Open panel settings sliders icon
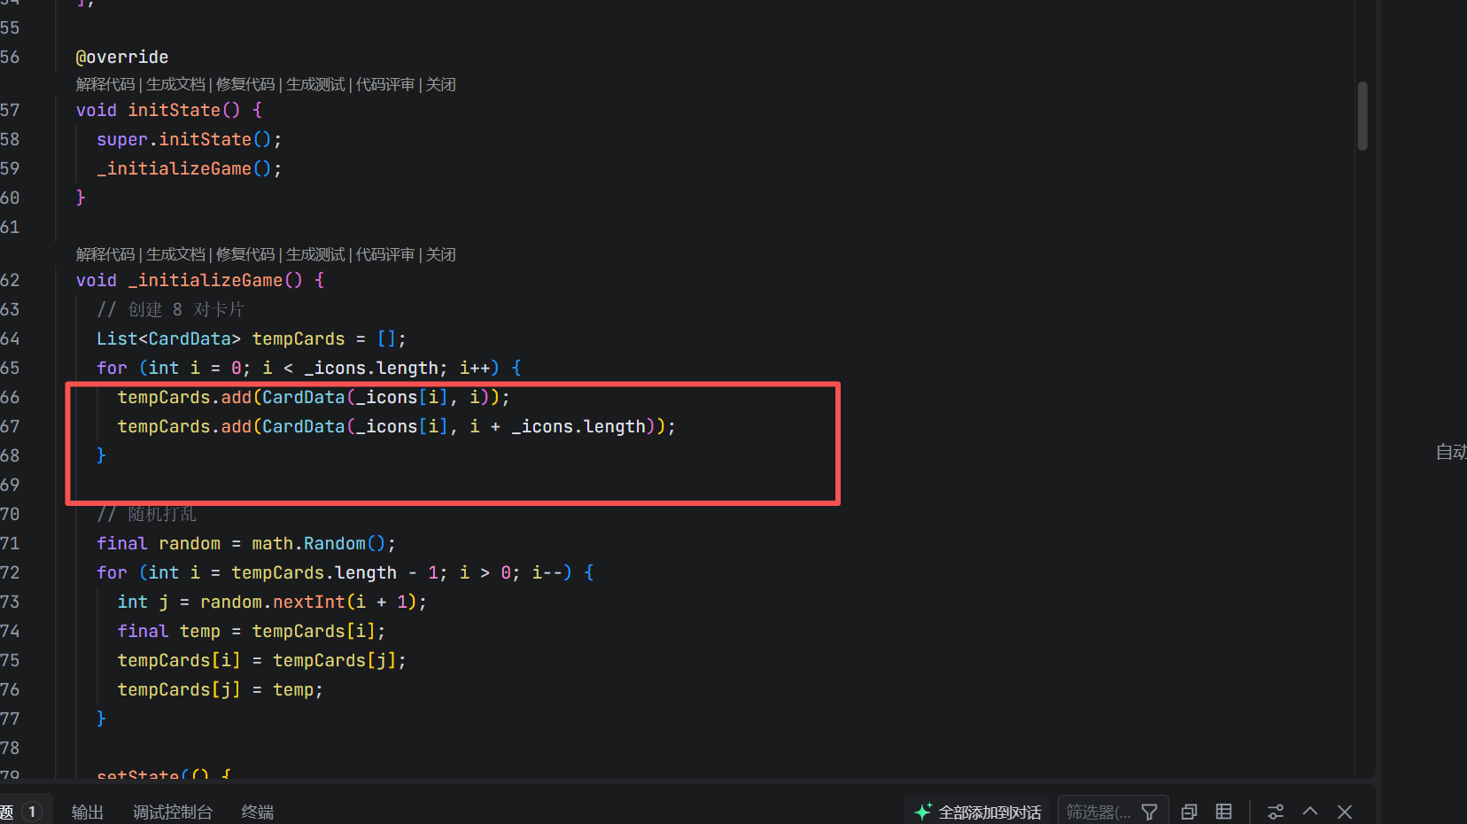This screenshot has width=1467, height=824. pos(1276,812)
